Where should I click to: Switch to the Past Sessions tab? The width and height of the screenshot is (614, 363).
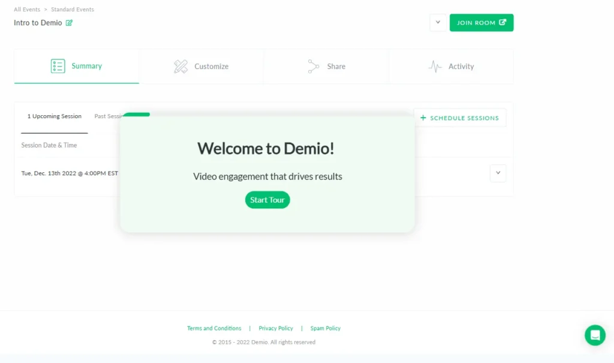pos(108,116)
